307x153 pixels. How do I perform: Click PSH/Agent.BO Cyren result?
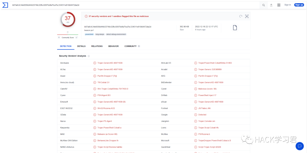(x=104, y=95)
